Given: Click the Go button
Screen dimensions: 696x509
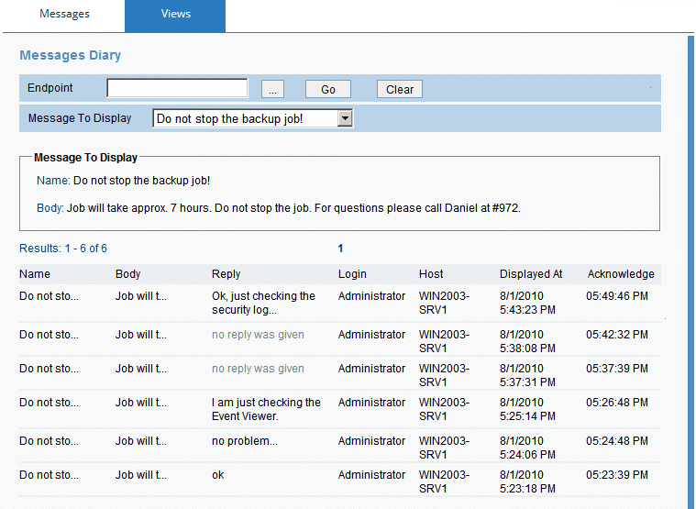Looking at the screenshot, I should [x=327, y=89].
